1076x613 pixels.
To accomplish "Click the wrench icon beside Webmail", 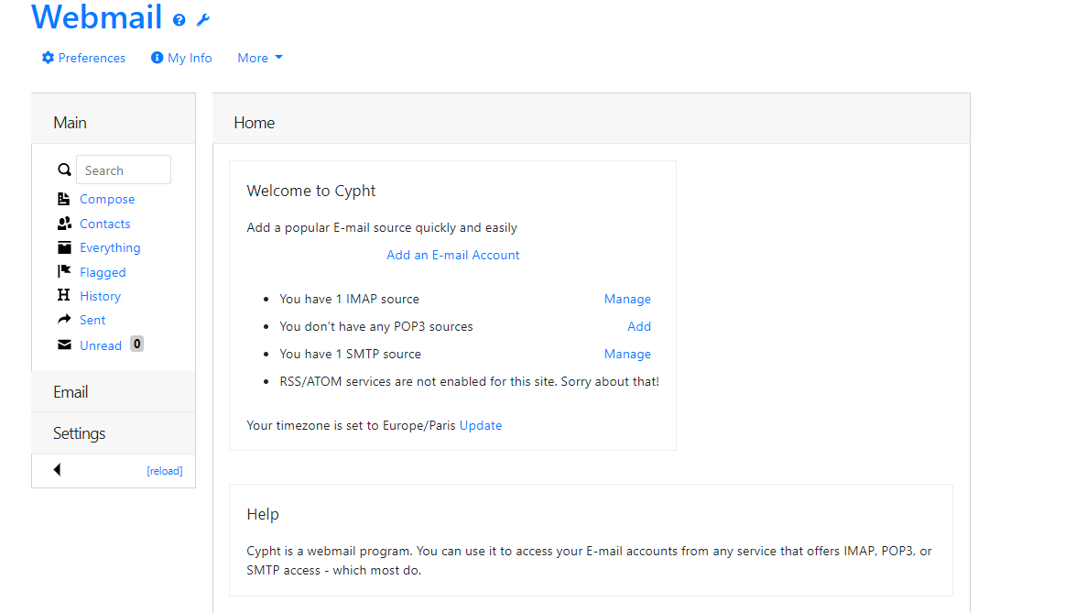I will click(x=203, y=20).
